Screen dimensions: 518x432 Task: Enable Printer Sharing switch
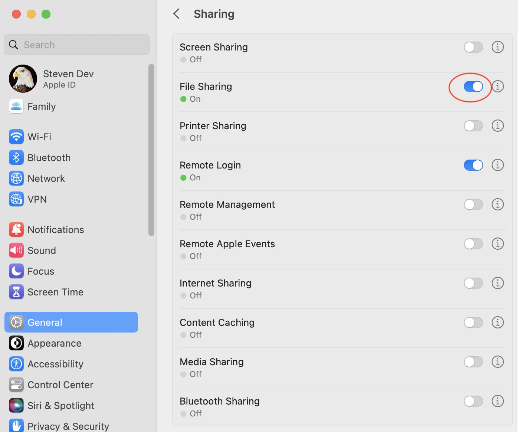pyautogui.click(x=473, y=126)
